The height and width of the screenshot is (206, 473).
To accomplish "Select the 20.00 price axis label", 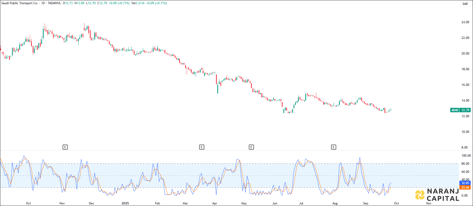I will pos(465,54).
